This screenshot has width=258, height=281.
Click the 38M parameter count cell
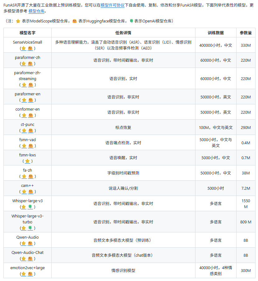point(246,173)
